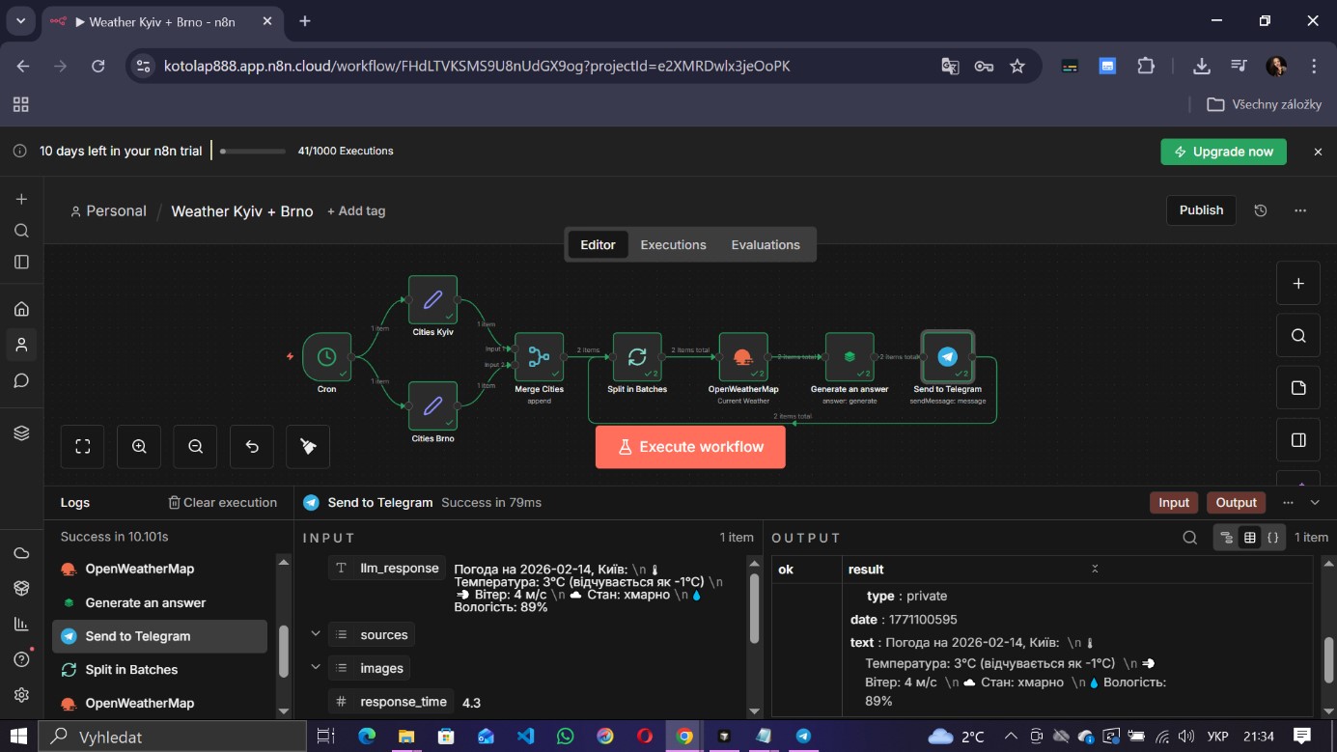Click the fit-to-view canvas button

(83, 446)
